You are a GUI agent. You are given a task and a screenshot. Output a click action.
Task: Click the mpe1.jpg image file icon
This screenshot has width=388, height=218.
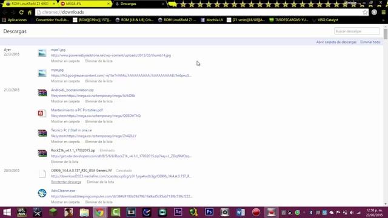(x=42, y=53)
